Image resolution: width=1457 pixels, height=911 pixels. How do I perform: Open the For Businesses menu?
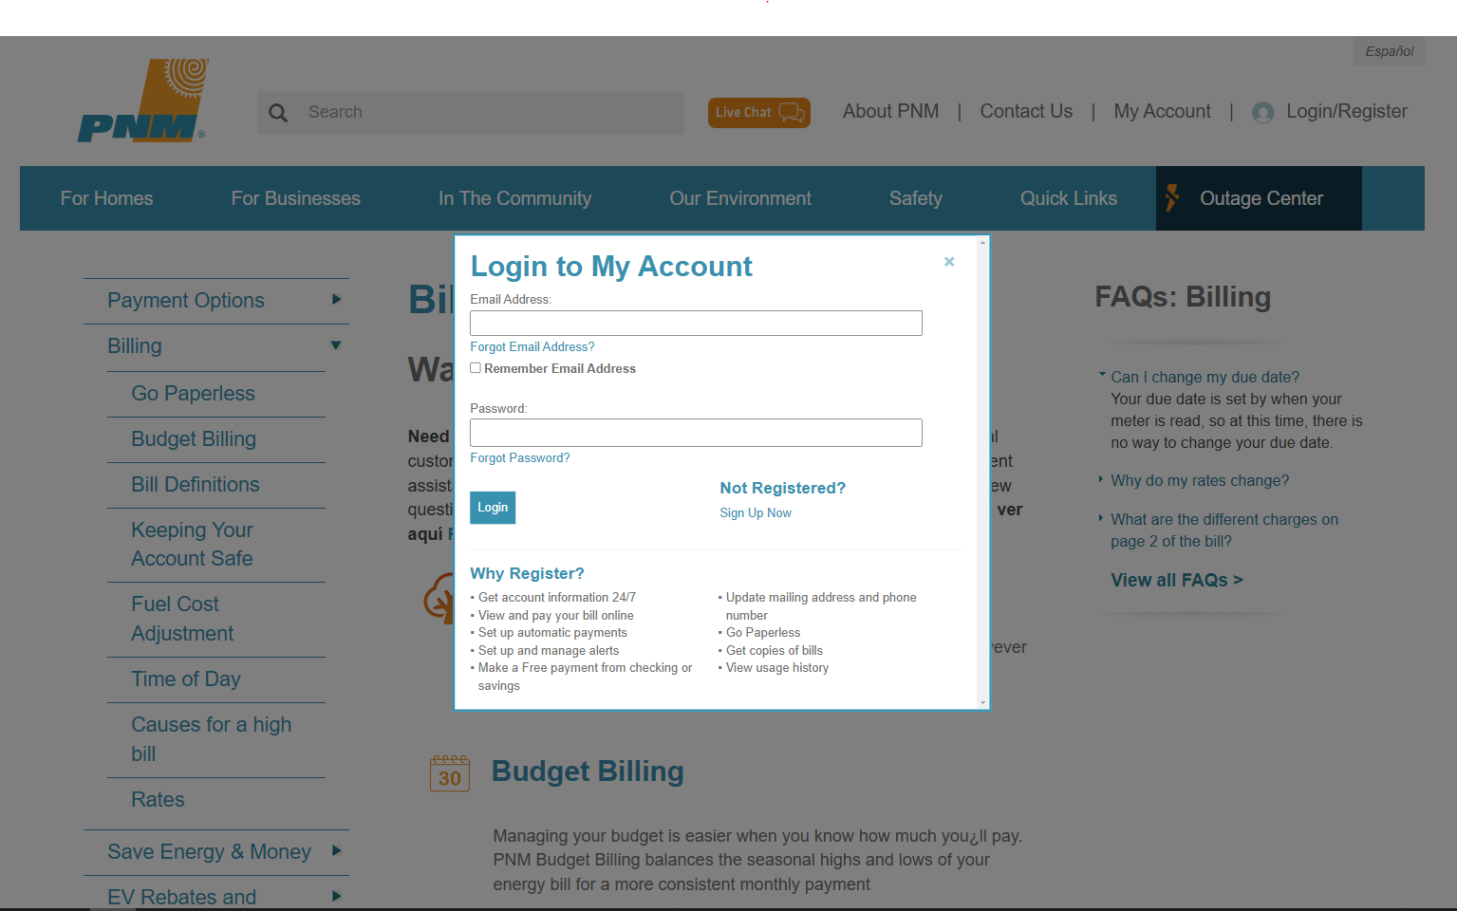click(296, 198)
